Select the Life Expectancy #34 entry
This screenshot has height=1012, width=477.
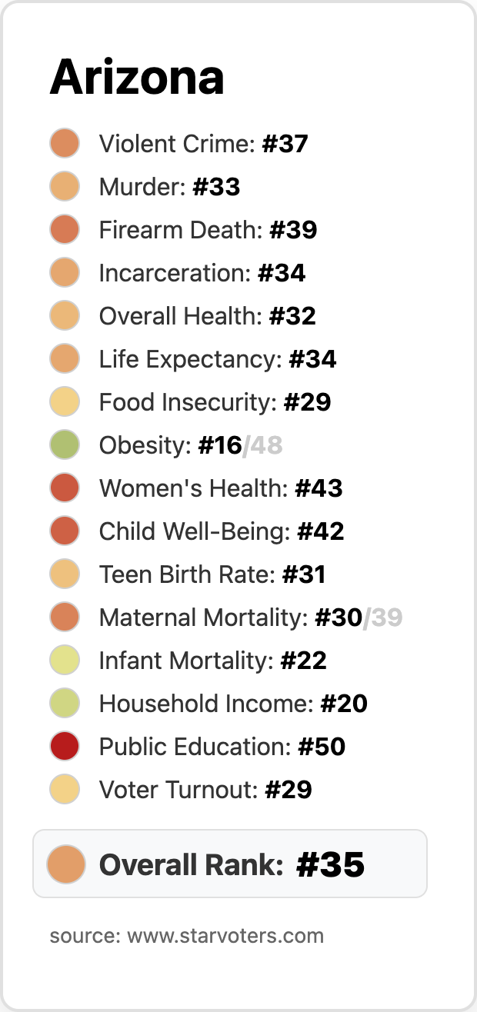217,359
